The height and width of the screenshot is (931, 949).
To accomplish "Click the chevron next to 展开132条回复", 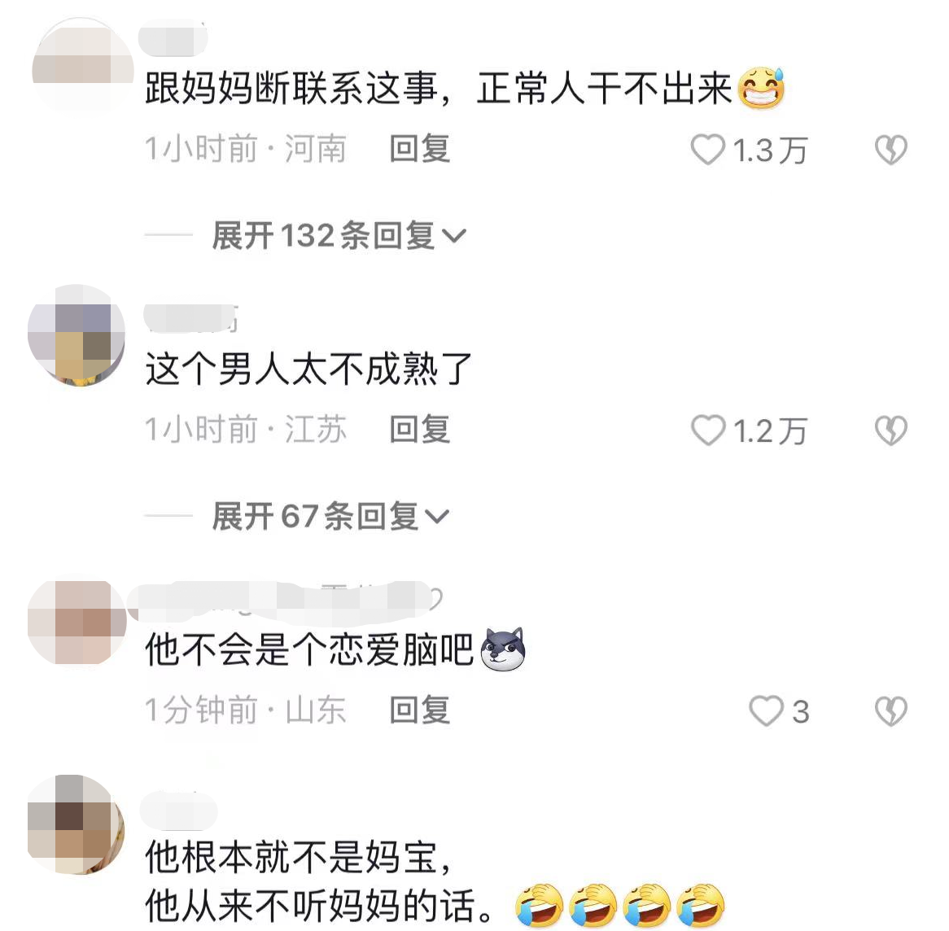I will point(454,236).
